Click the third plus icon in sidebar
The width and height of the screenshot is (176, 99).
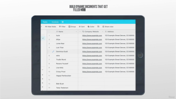(42, 83)
